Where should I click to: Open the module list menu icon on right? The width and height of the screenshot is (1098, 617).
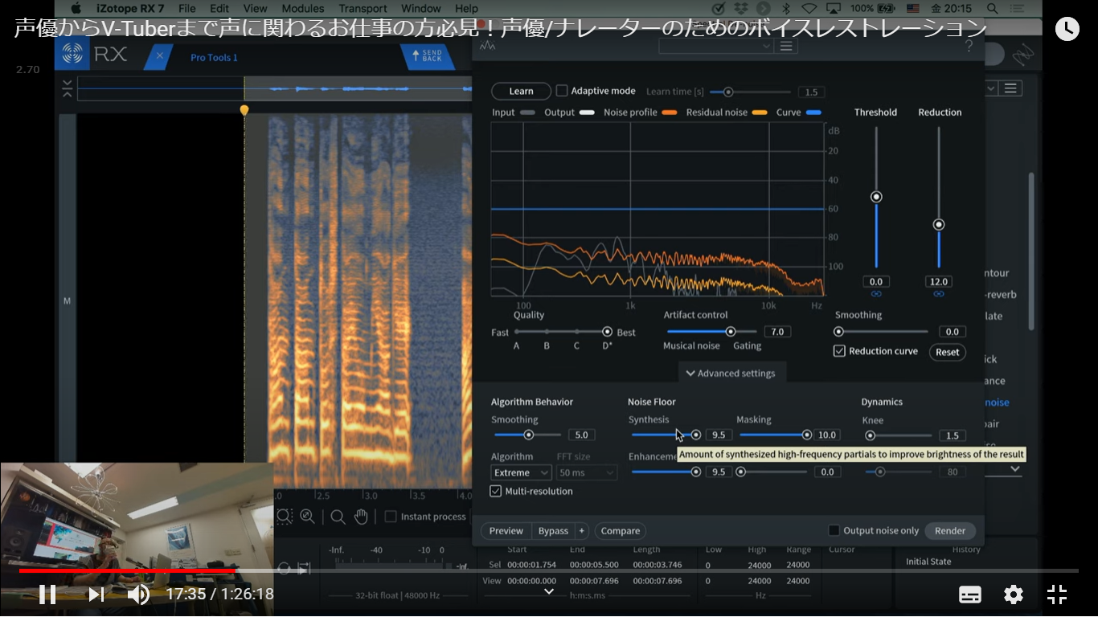click(x=1011, y=88)
